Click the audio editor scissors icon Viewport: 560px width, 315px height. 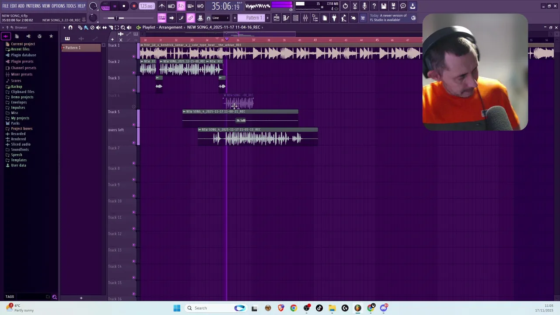pyautogui.click(x=355, y=6)
